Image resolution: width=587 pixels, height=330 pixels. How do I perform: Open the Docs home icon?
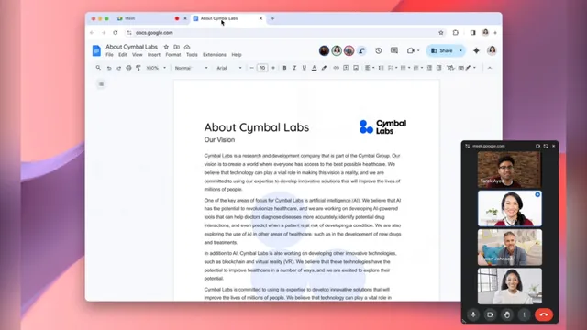(96, 50)
